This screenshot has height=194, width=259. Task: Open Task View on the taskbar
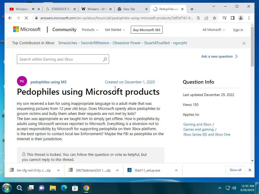pyautogui.click(x=31, y=188)
